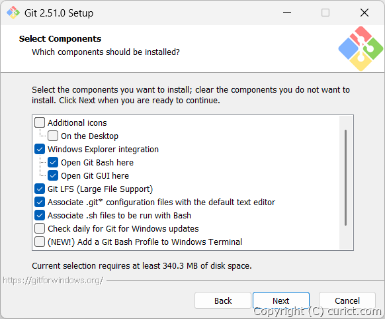Image resolution: width=385 pixels, height=319 pixels.
Task: Enable Add Git Bash Profile to Terminal
Action: [x=40, y=242]
